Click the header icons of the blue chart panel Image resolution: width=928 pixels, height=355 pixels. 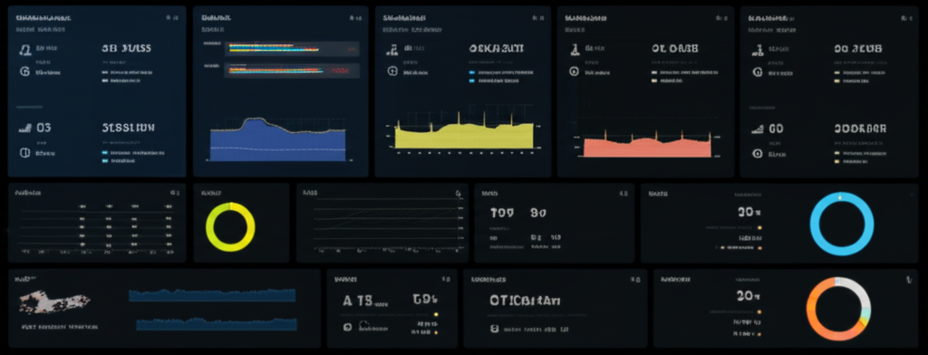[355, 18]
